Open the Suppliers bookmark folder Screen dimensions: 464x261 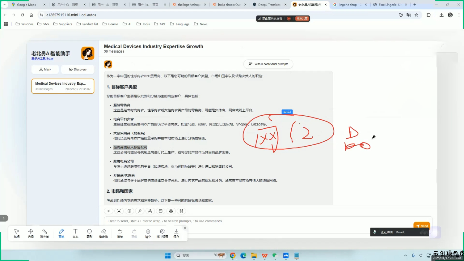[63, 24]
